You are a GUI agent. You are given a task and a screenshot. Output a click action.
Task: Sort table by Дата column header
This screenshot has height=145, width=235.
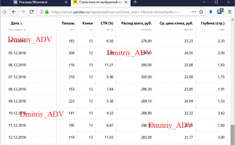coord(17,24)
